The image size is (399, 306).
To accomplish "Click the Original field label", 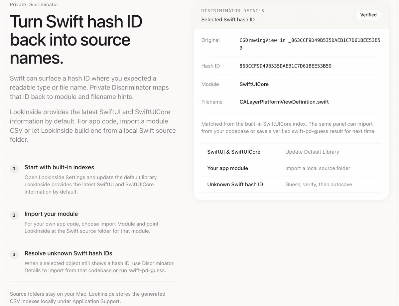I will pyautogui.click(x=210, y=40).
